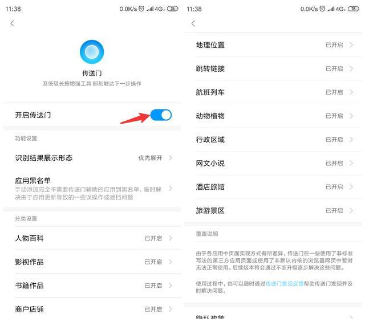Expand the 影视作品 row chevron
This screenshot has width=365, height=322.
[x=170, y=262]
